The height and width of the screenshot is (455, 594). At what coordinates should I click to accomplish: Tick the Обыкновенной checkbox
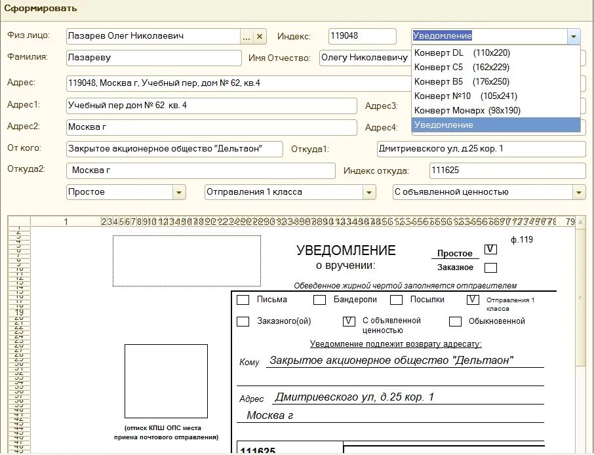point(456,322)
